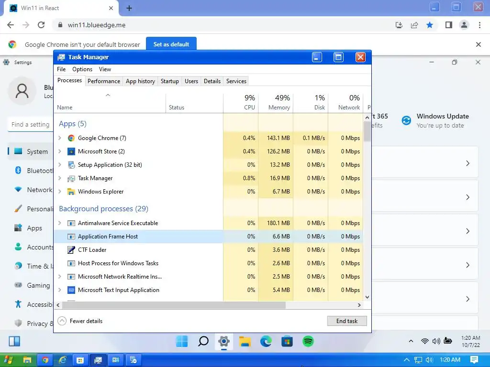Open Internet Explorer on the outer taskbar
The image size is (490, 367).
click(x=63, y=360)
